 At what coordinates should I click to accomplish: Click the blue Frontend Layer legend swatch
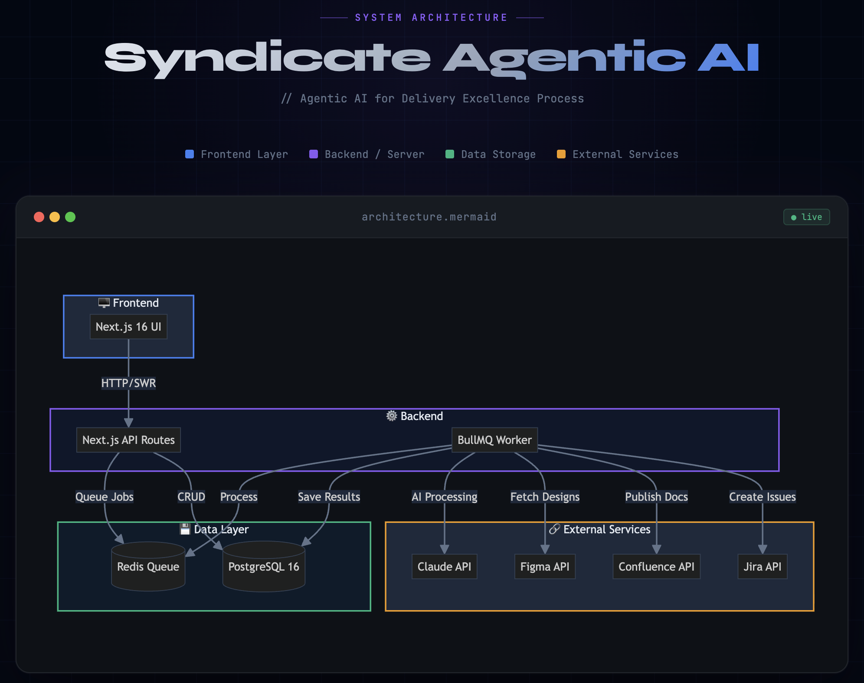pyautogui.click(x=190, y=154)
